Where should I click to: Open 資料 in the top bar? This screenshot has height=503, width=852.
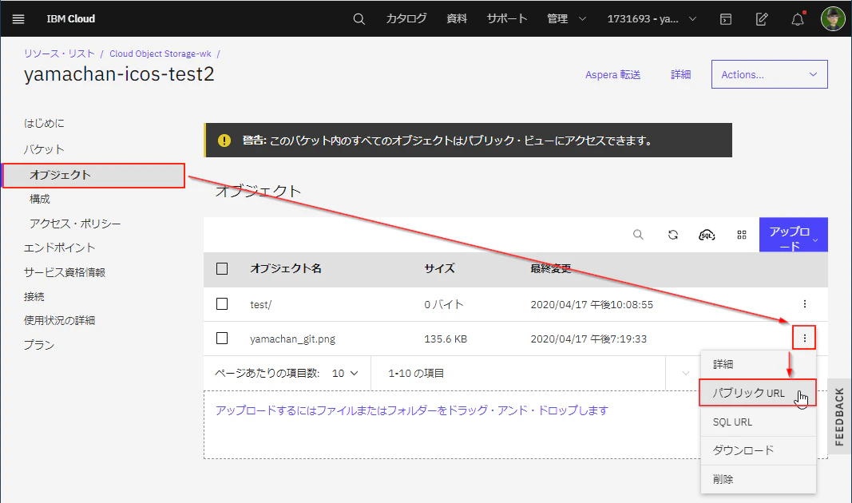457,19
